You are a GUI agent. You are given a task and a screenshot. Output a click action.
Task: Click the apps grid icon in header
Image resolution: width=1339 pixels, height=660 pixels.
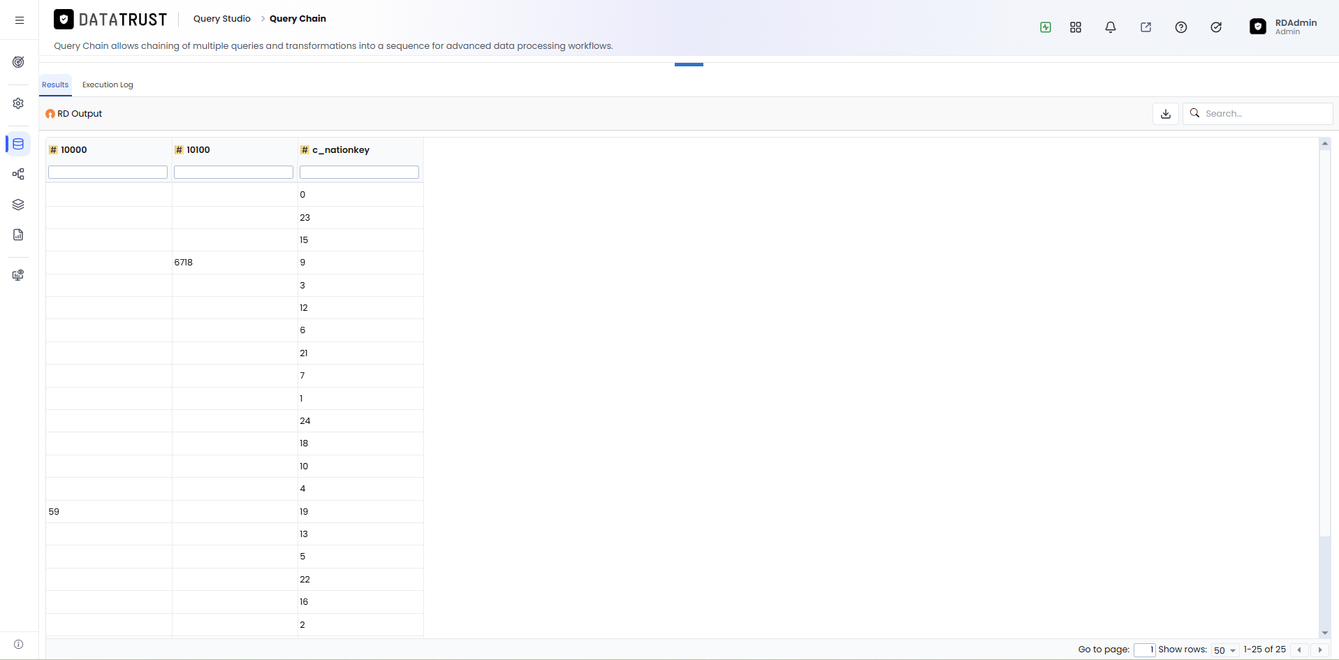coord(1076,27)
